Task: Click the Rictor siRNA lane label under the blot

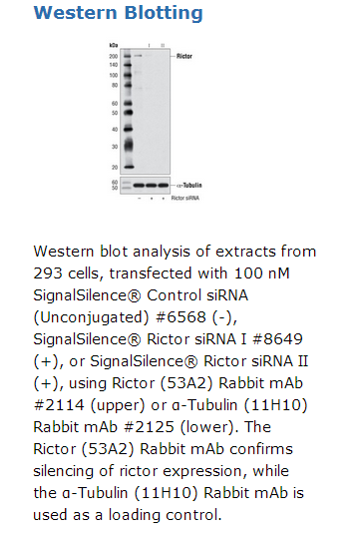Action: coord(185,198)
